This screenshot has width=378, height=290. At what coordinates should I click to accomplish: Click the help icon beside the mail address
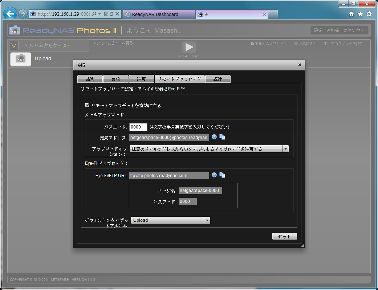pos(214,137)
